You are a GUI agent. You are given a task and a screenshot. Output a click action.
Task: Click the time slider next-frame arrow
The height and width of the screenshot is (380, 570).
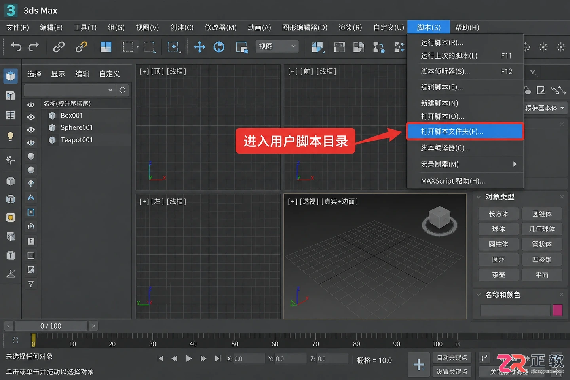pos(93,326)
